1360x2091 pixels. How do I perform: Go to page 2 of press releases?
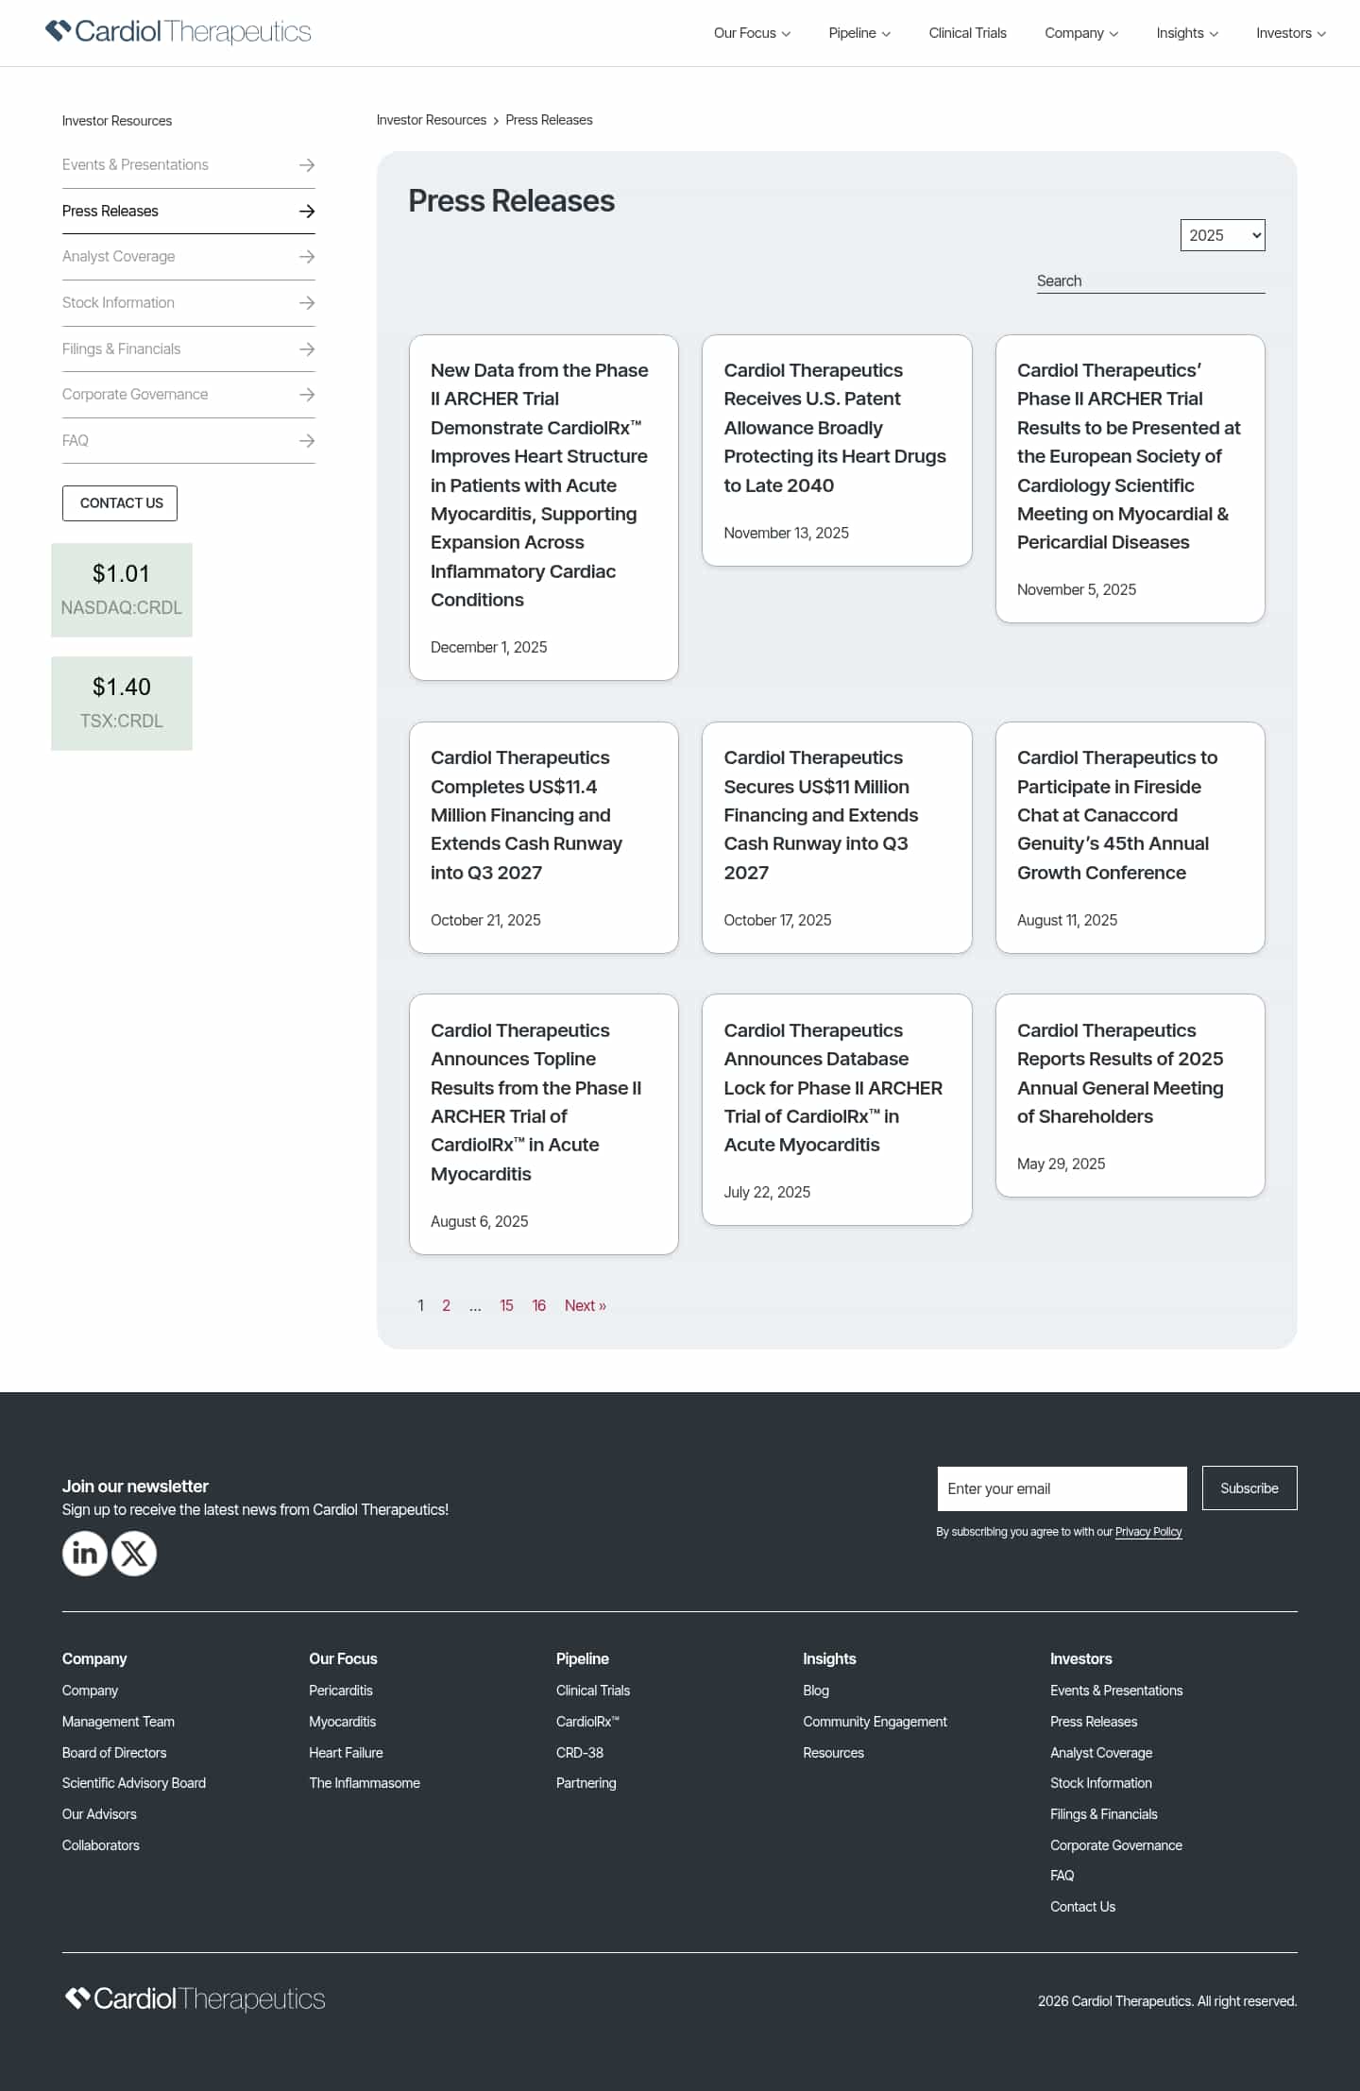click(446, 1306)
